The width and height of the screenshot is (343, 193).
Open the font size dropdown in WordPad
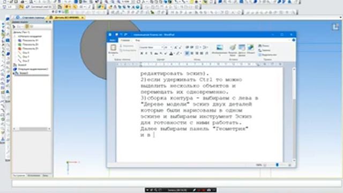pos(171,47)
